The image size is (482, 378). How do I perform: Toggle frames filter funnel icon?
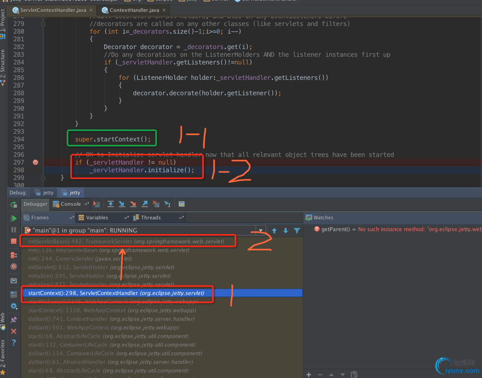click(297, 231)
